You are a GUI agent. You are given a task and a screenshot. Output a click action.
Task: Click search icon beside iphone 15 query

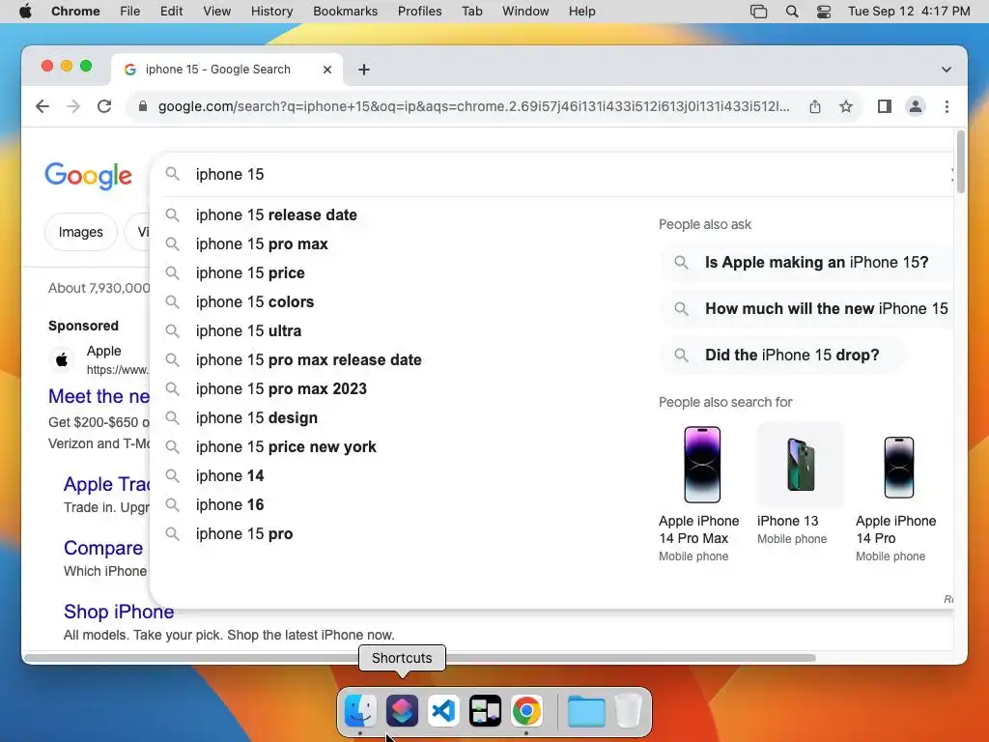click(172, 174)
